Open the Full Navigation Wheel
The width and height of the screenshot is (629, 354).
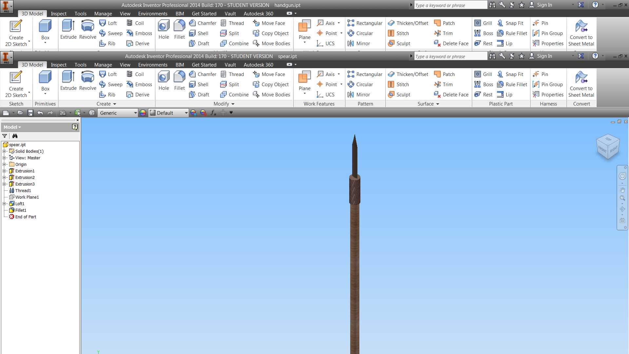pos(622,176)
